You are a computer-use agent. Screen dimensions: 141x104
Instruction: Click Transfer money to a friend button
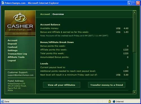tap(107, 85)
